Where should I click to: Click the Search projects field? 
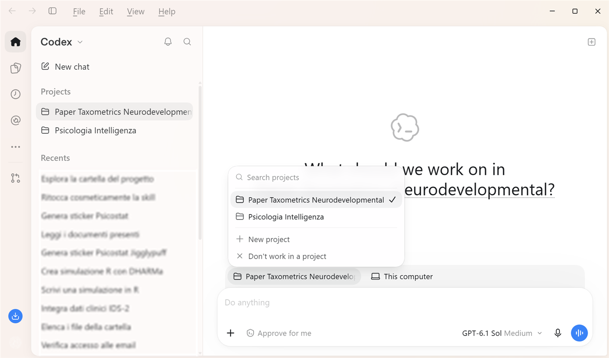[316, 177]
